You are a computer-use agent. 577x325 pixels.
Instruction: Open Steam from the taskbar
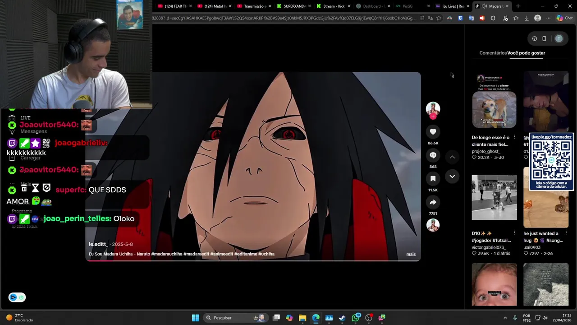[342, 318]
